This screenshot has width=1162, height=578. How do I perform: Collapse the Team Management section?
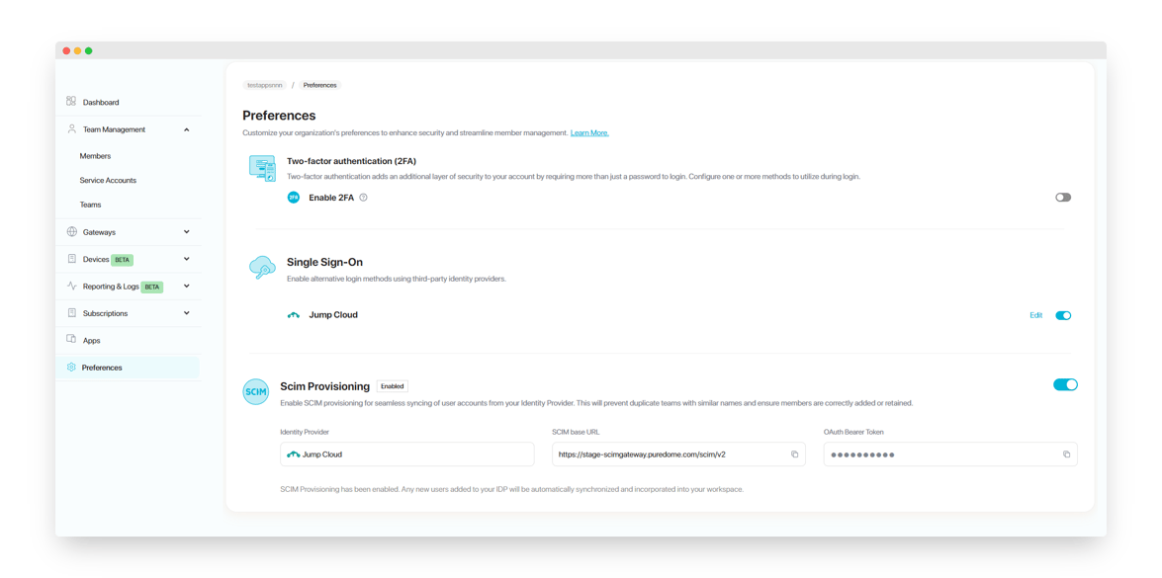point(186,128)
